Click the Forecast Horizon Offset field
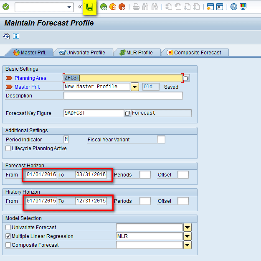This screenshot has height=261, width=261. pos(183,174)
